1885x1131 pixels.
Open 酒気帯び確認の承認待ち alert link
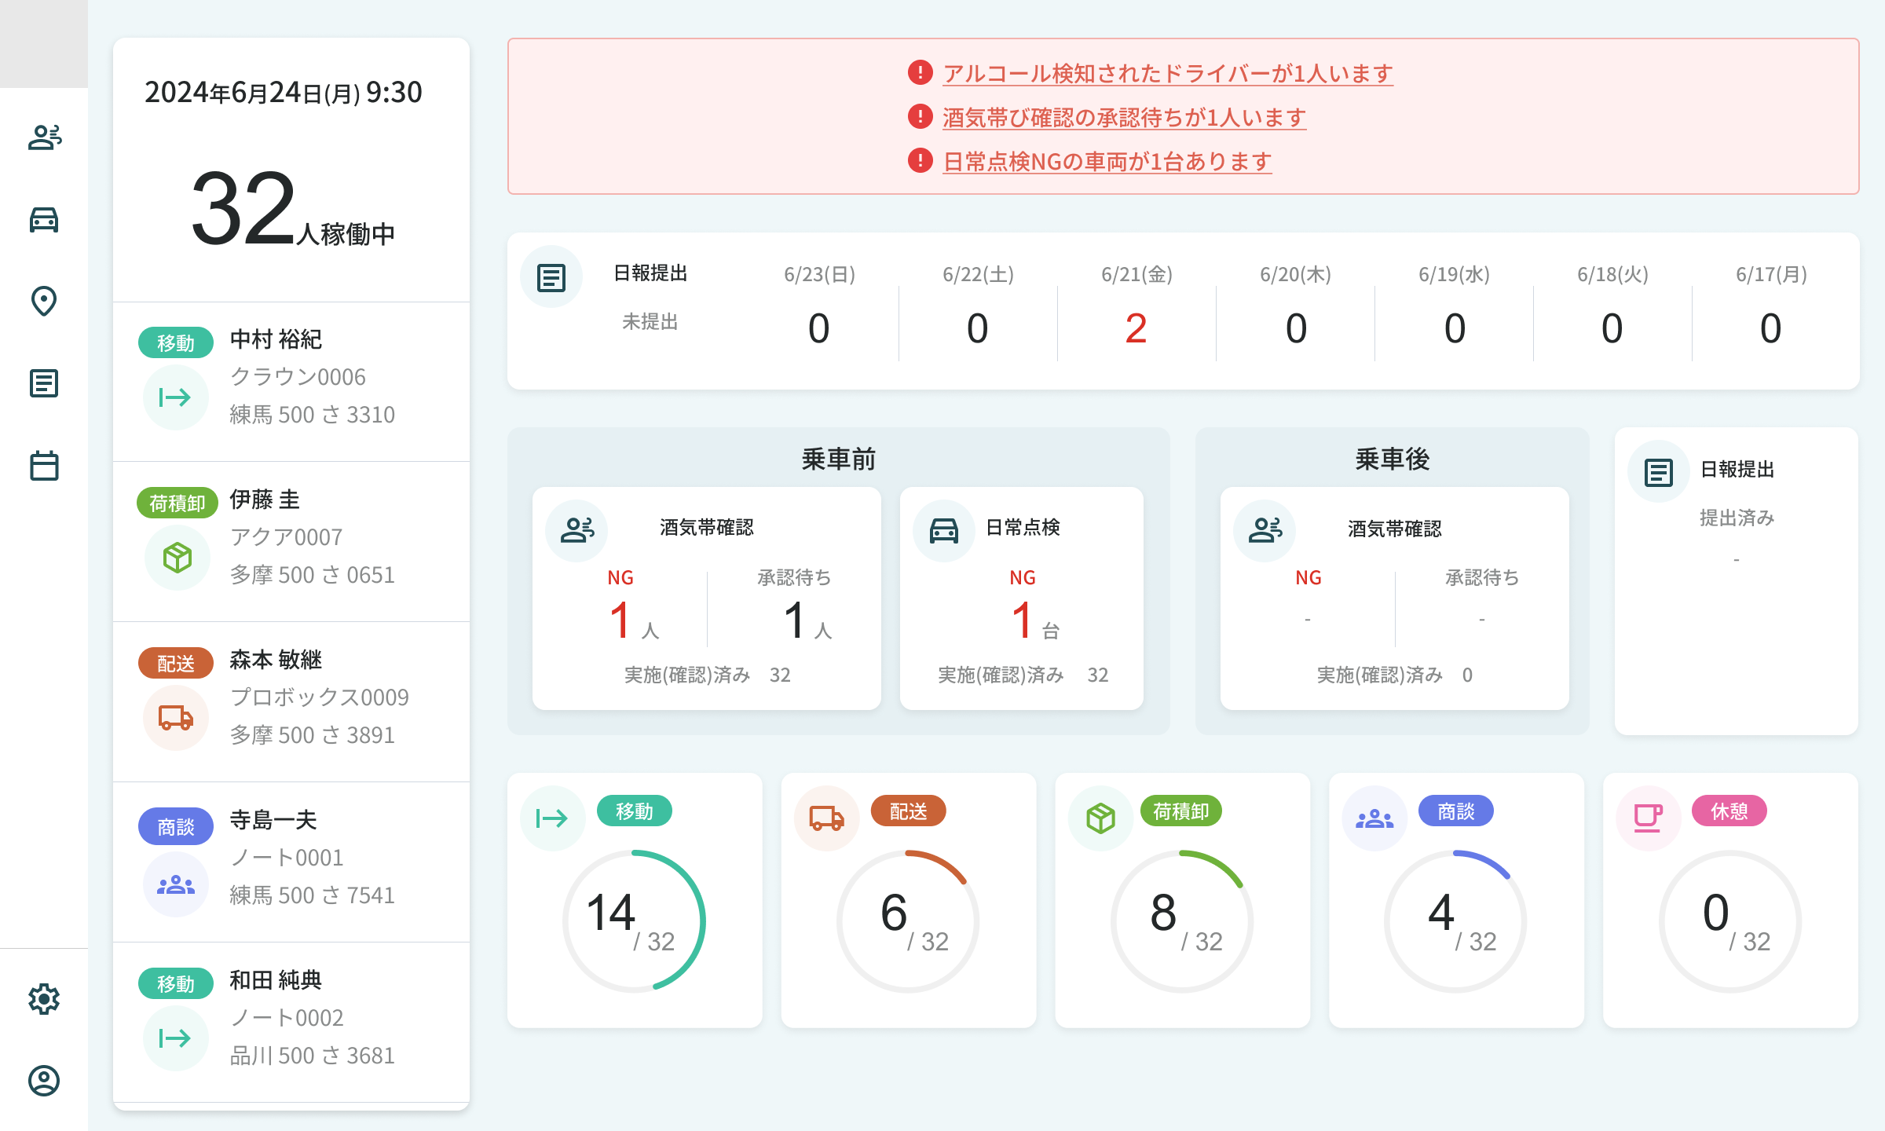coord(1124,118)
